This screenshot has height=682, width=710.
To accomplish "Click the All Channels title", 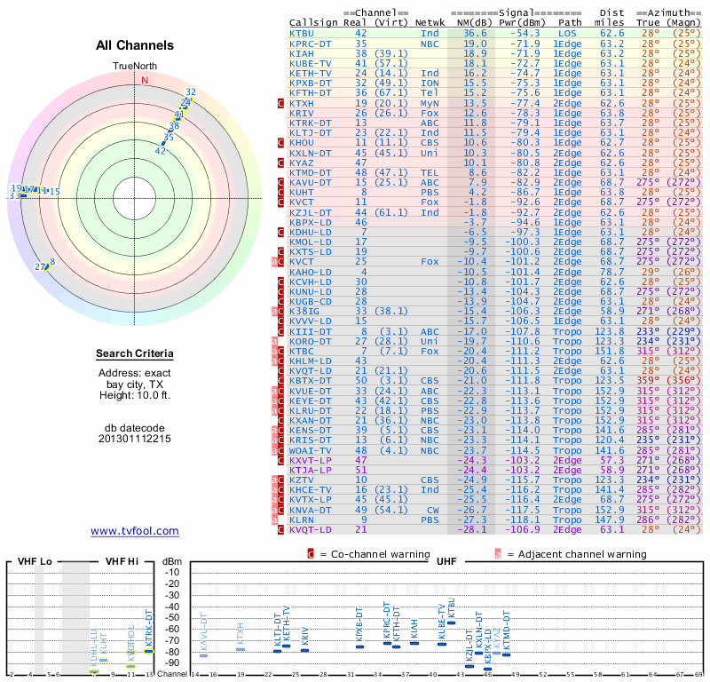I will pos(135,45).
